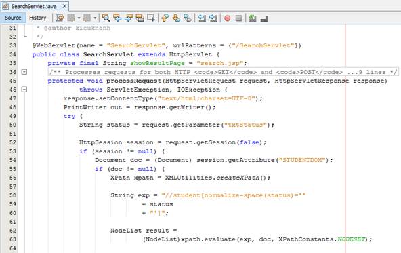Image resolution: width=401 pixels, height=253 pixels.
Task: Click 'if (session != null)' on line 53
Action: (x=118, y=151)
